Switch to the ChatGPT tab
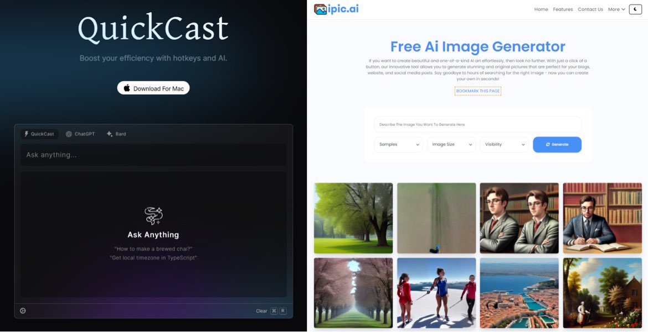Image resolution: width=648 pixels, height=332 pixels. point(80,134)
